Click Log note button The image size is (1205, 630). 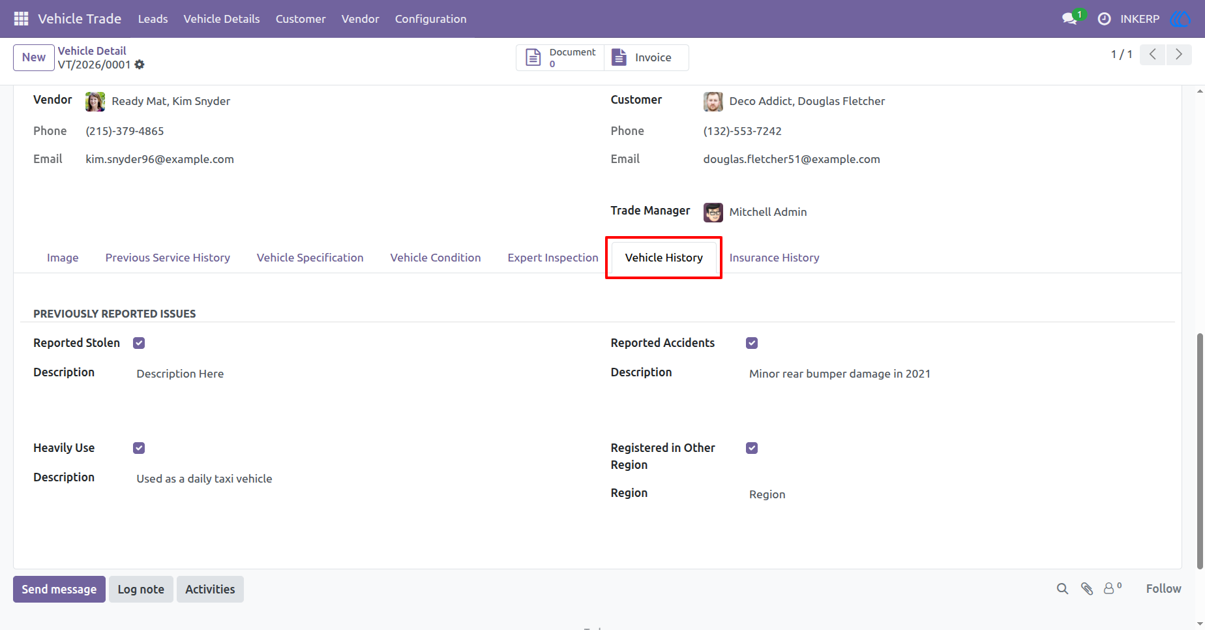click(x=141, y=589)
